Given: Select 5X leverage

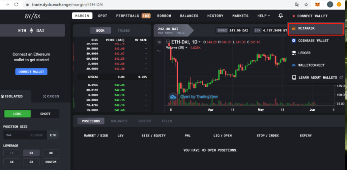Looking at the screenshot, I should (x=31, y=162).
